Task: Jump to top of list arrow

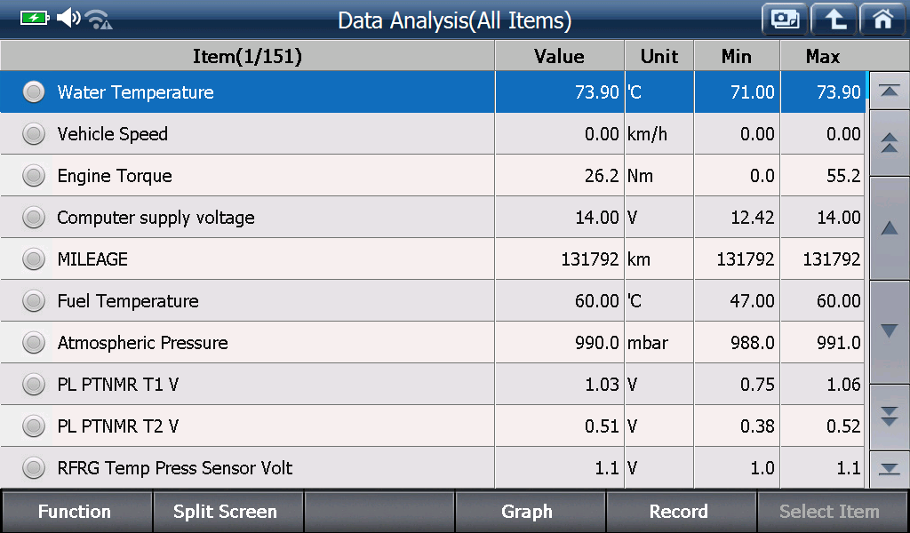Action: (x=889, y=91)
